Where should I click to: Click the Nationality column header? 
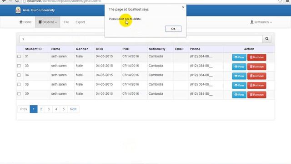point(157,49)
